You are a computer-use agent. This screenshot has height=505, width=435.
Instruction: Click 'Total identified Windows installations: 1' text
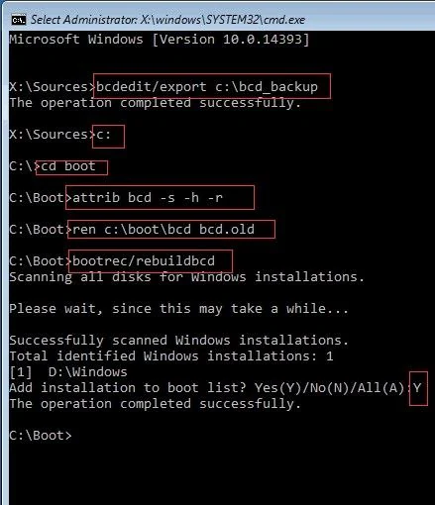171,356
